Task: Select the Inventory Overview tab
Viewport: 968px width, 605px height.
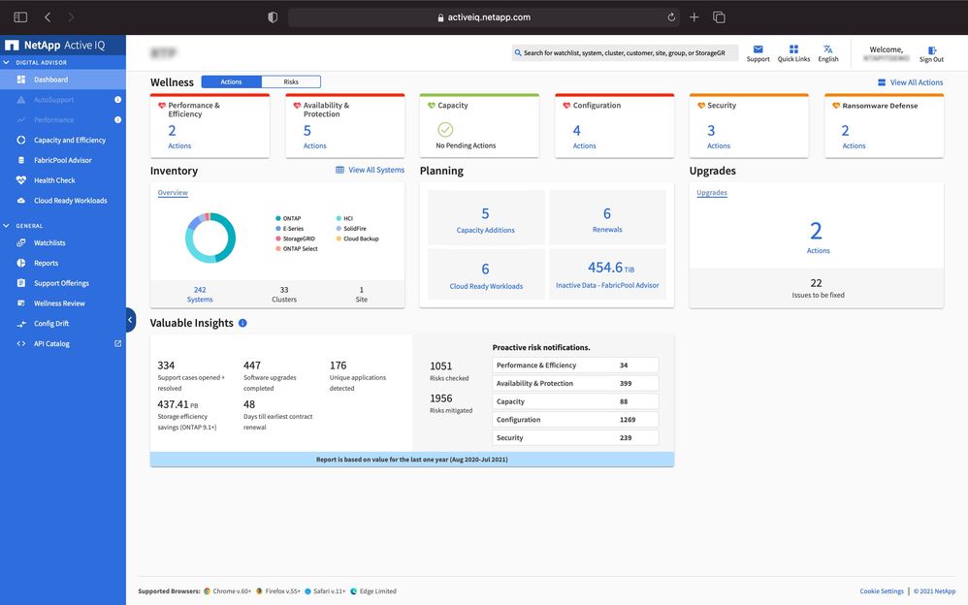Action: point(173,193)
